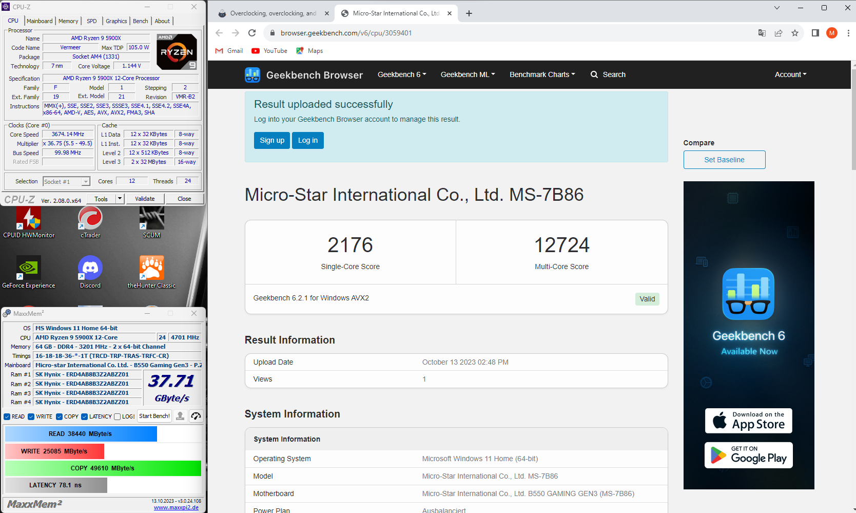Click the COPY 49610 MByte/s bar
856x513 pixels.
(103, 468)
